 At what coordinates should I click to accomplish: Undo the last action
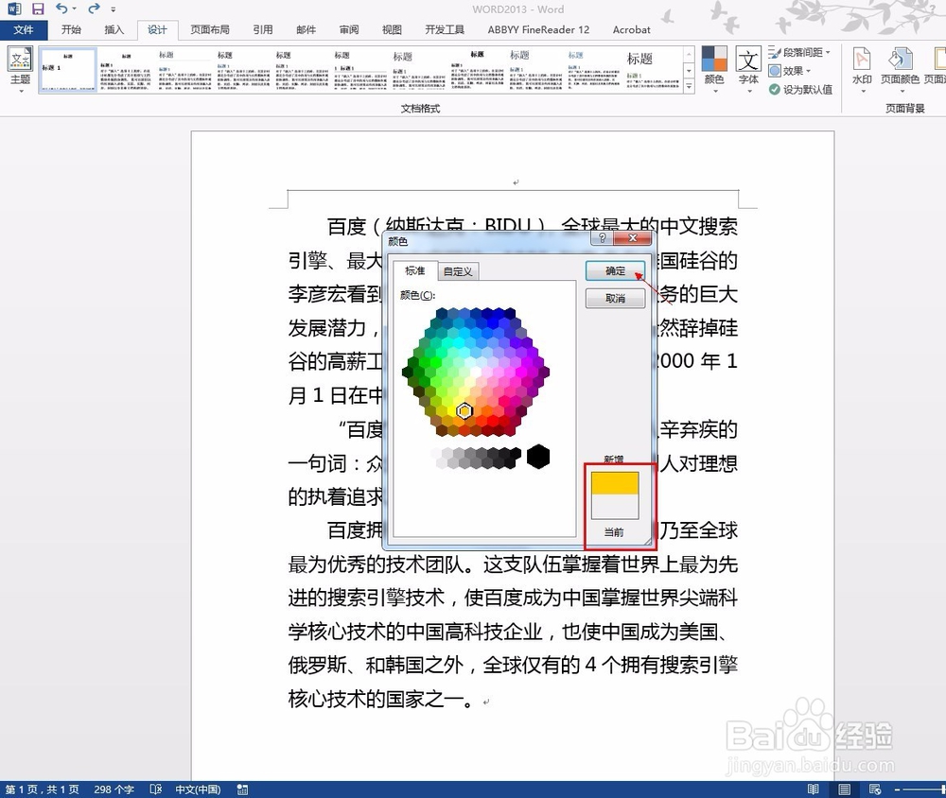tap(61, 9)
